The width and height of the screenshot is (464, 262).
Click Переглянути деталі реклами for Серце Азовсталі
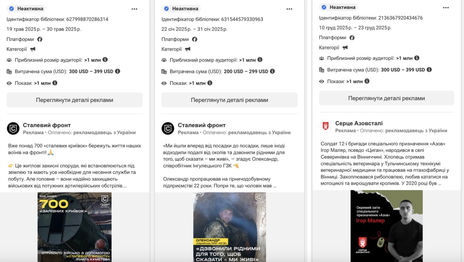coord(387,98)
